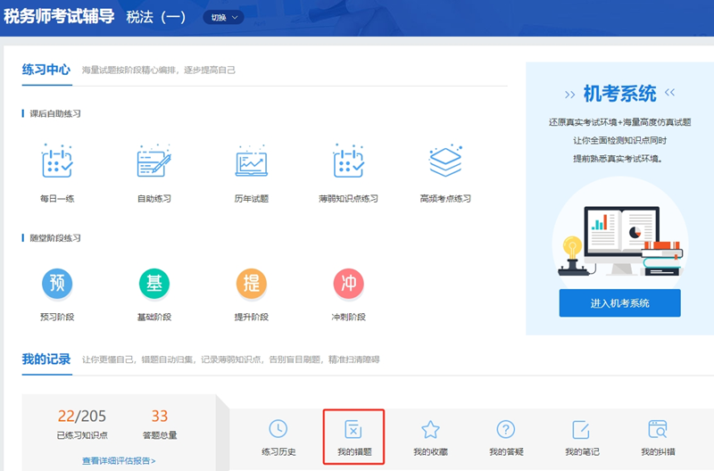The image size is (714, 471).
Task: Open 我的答疑 question mark icon
Action: coord(506,429)
